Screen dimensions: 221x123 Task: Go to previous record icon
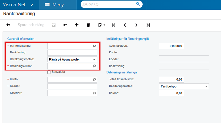click(x=125, y=25)
